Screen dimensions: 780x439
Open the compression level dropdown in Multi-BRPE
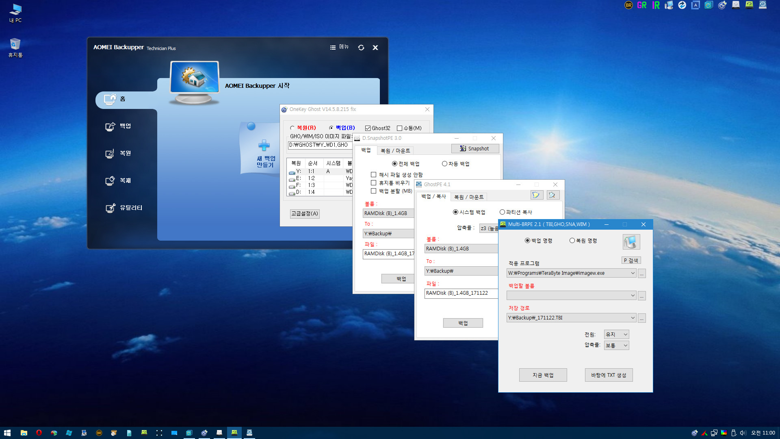pyautogui.click(x=616, y=346)
